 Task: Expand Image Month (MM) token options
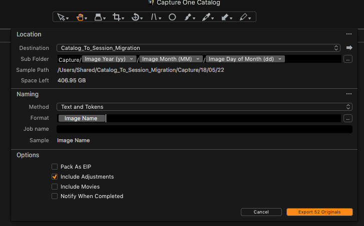(x=198, y=59)
